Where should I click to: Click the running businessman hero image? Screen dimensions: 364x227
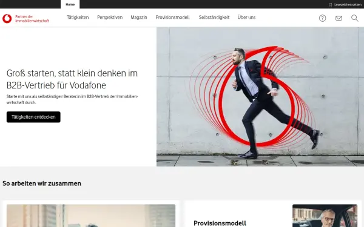point(260,97)
